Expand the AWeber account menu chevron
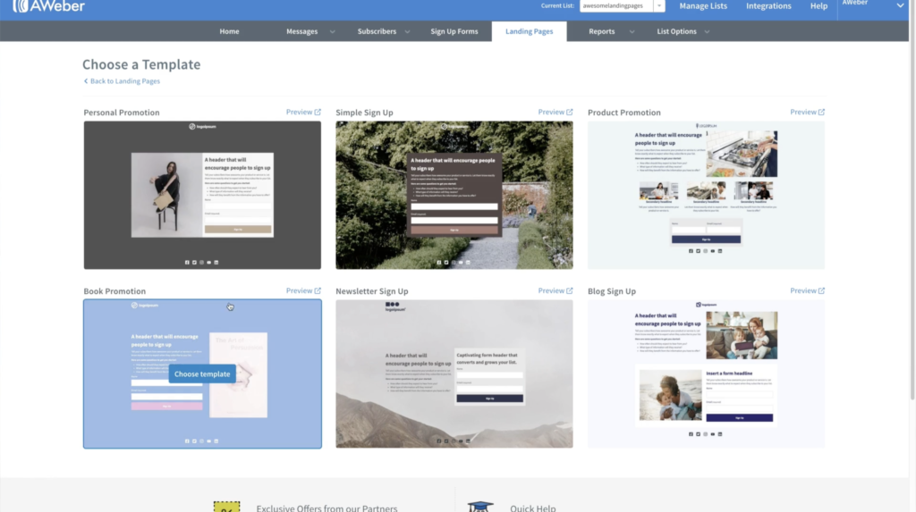 click(x=900, y=5)
